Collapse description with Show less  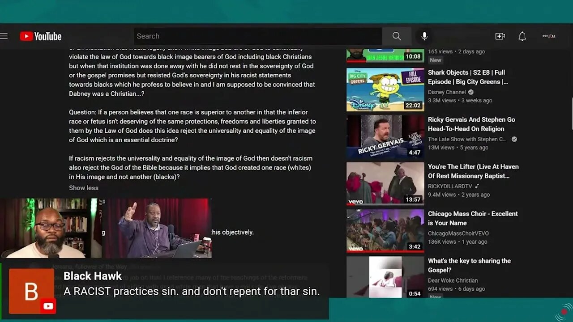[84, 188]
